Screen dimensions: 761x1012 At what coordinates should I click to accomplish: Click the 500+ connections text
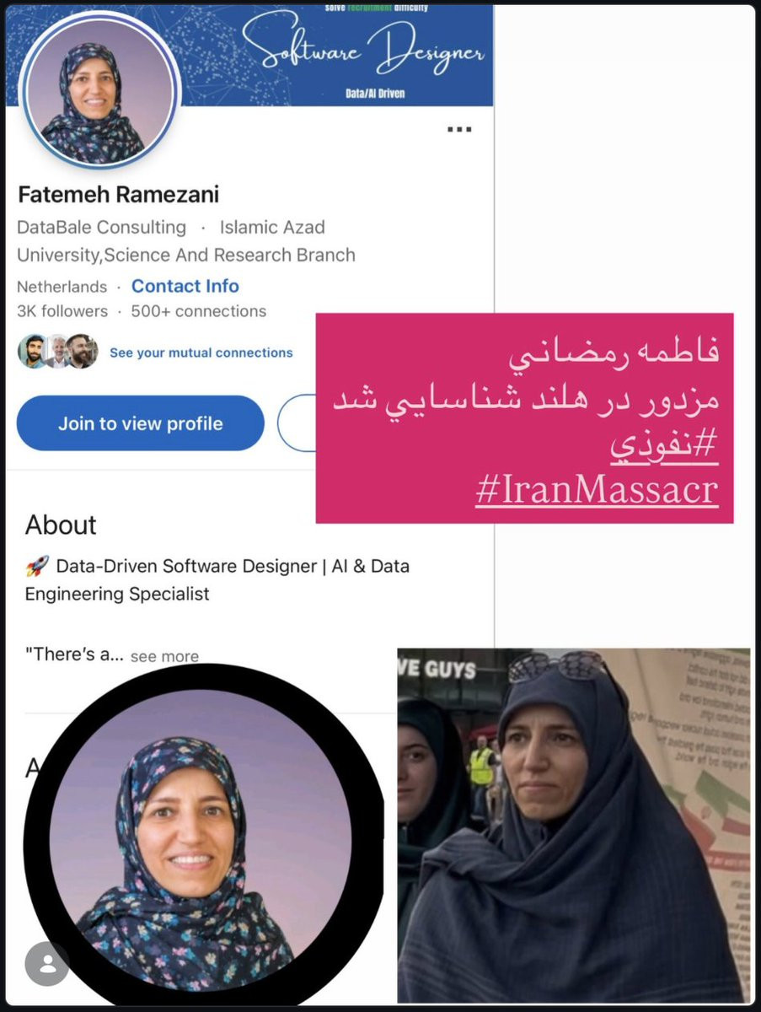199,311
